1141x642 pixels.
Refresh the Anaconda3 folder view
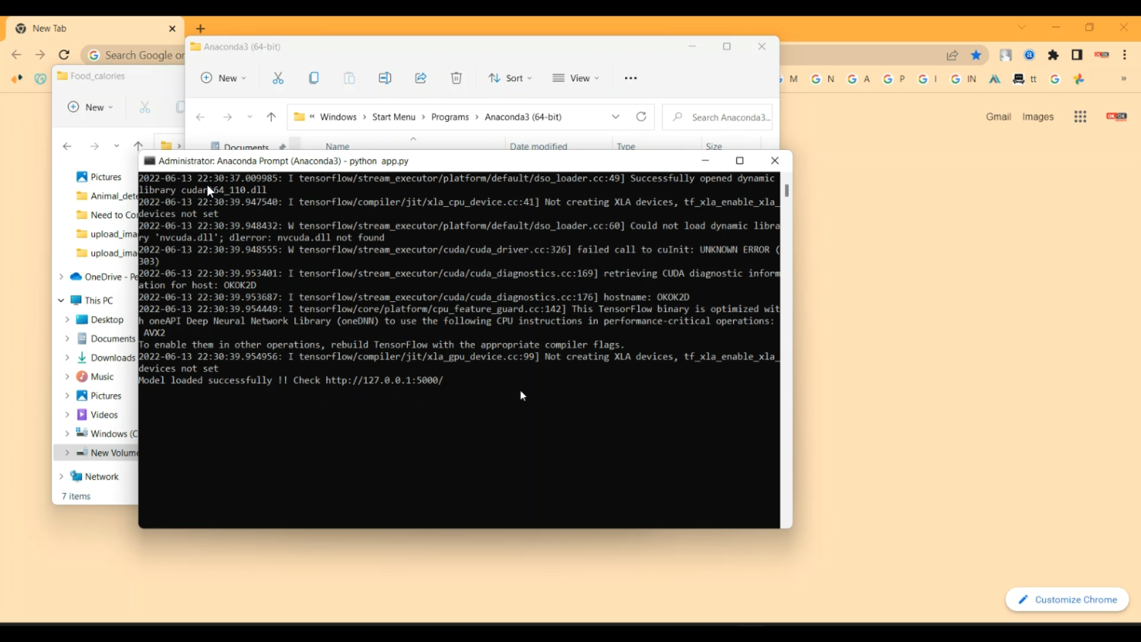point(641,116)
